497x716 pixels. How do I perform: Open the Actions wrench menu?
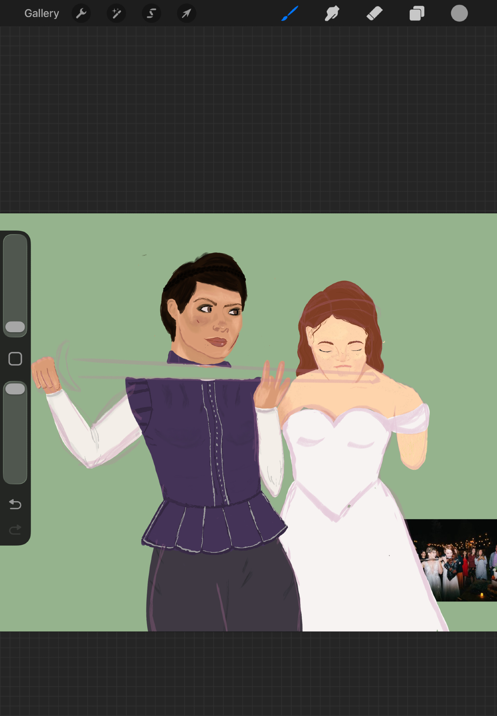81,14
